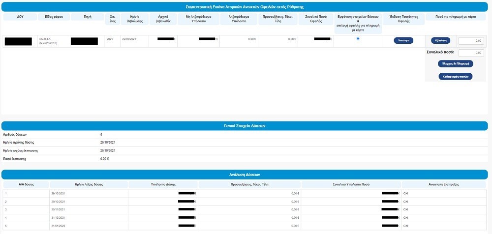Viewport: 492px width, 234px height.
Task: Select the installment details radio button
Action: [x=358, y=38]
